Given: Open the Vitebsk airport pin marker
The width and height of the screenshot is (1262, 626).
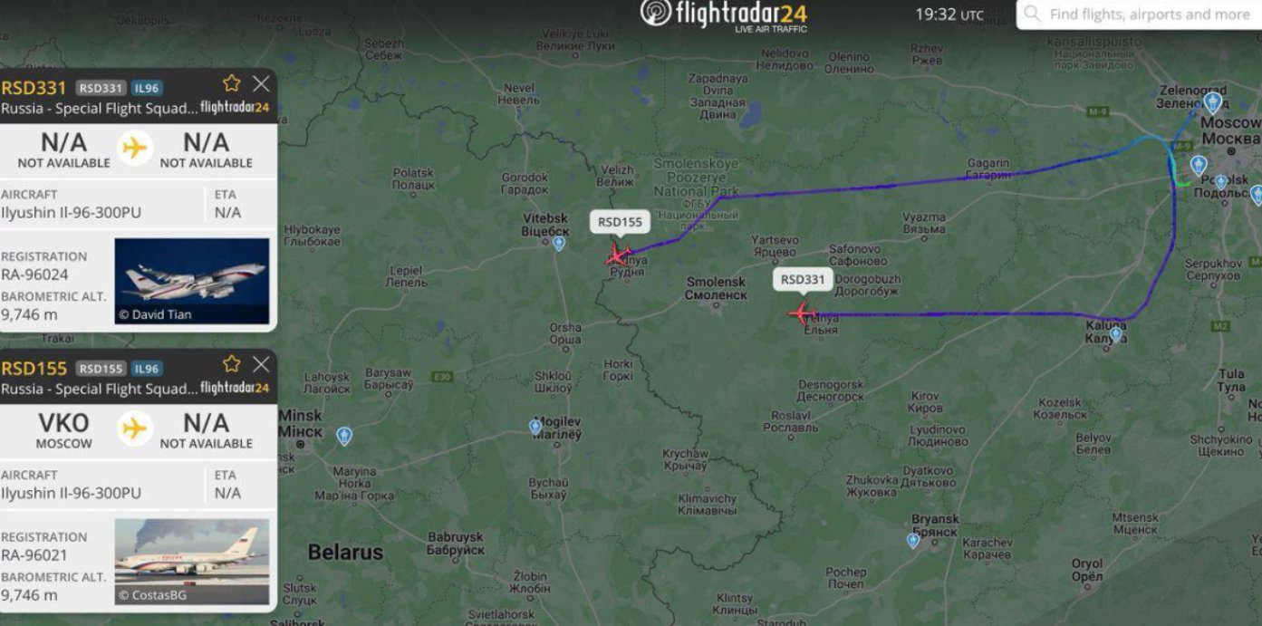Looking at the screenshot, I should [559, 243].
